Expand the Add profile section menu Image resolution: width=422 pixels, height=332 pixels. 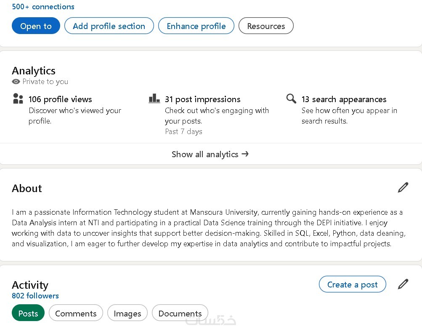(x=109, y=26)
